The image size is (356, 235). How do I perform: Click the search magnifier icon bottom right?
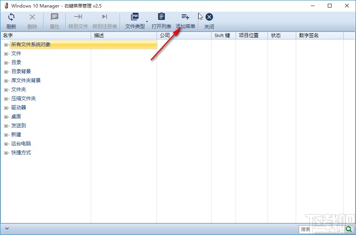pos(349,229)
